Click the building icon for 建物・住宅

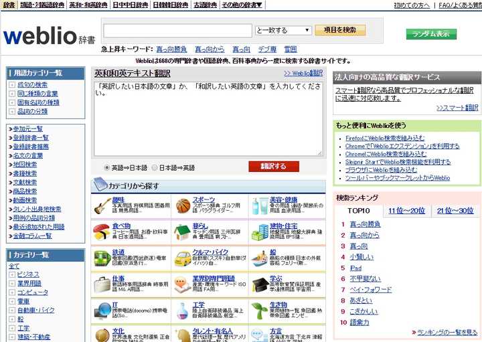260,232
